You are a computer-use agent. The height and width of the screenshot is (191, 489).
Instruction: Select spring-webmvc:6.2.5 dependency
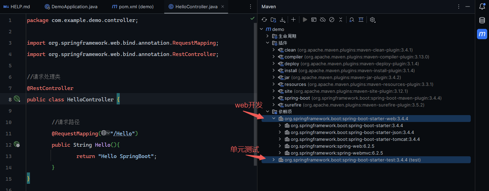337,153
